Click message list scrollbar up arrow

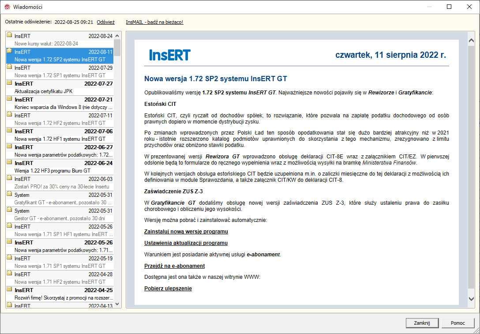[x=117, y=35]
